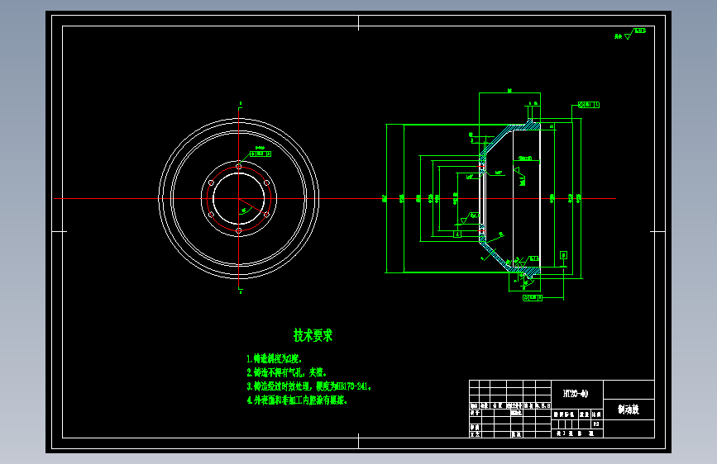Click the position tolerance frame near top bolt hole
Image resolution: width=717 pixels, height=464 pixels.
261,154
